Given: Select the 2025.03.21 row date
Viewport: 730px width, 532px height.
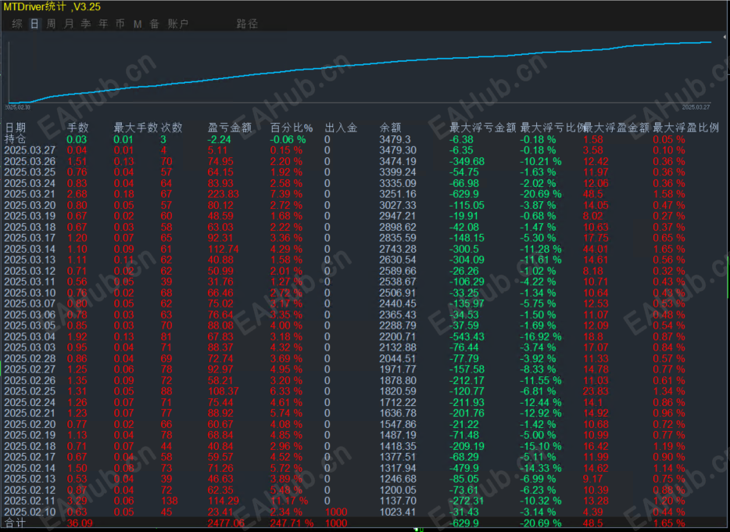Looking at the screenshot, I should pyautogui.click(x=30, y=194).
